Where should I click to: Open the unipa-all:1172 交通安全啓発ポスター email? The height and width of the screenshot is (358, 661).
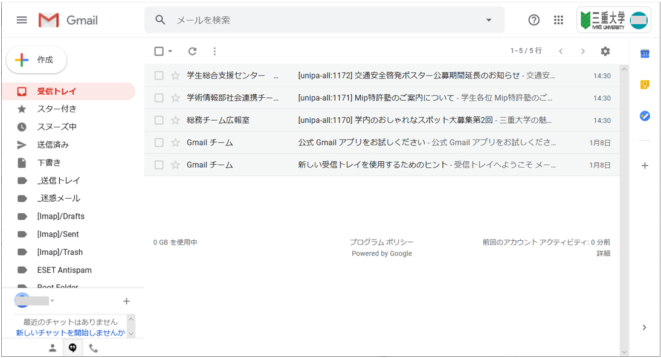pyautogui.click(x=382, y=75)
